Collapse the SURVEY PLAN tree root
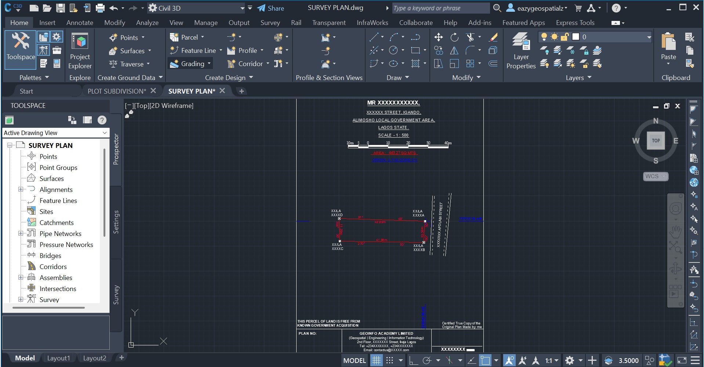Viewport: 704px width, 367px height. pyautogui.click(x=10, y=145)
